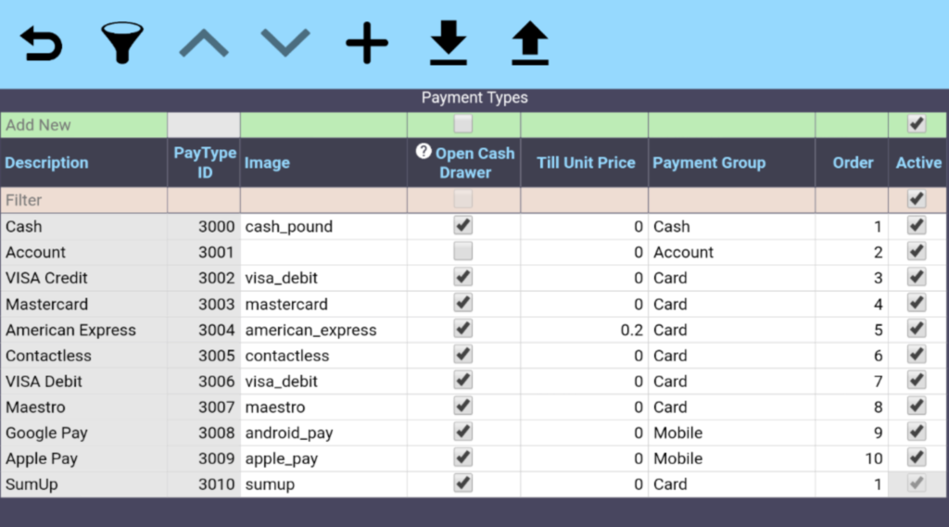Click the upload arrow icon
The height and width of the screenshot is (527, 949).
coord(530,44)
